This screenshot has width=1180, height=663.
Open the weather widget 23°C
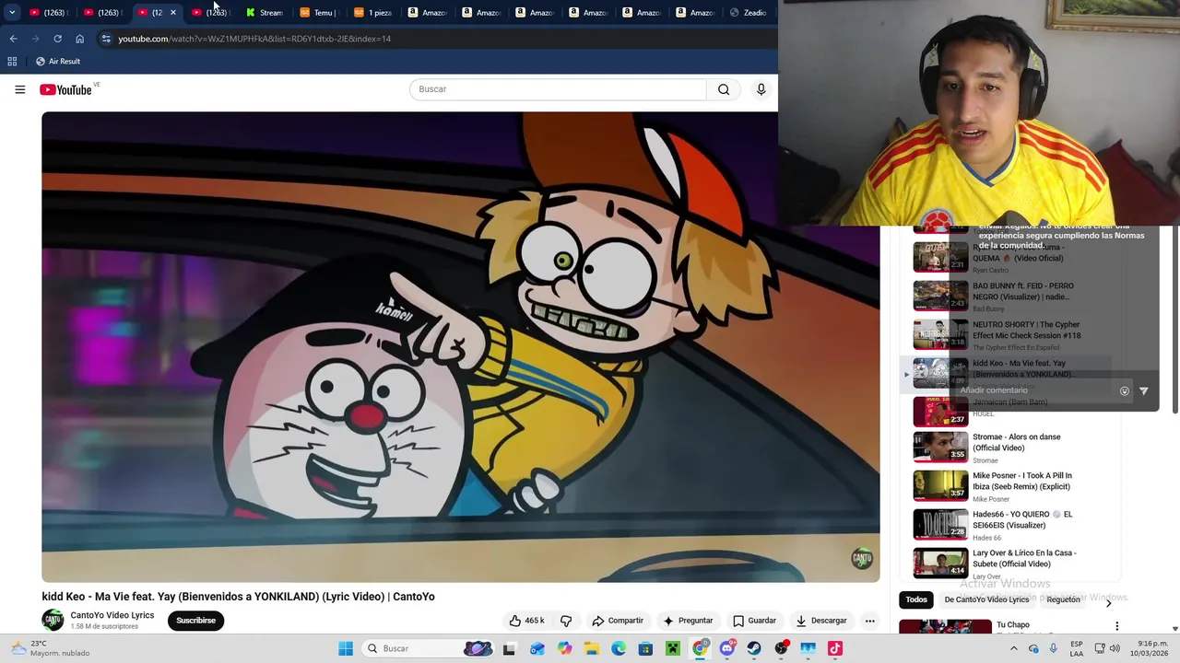coord(51,648)
